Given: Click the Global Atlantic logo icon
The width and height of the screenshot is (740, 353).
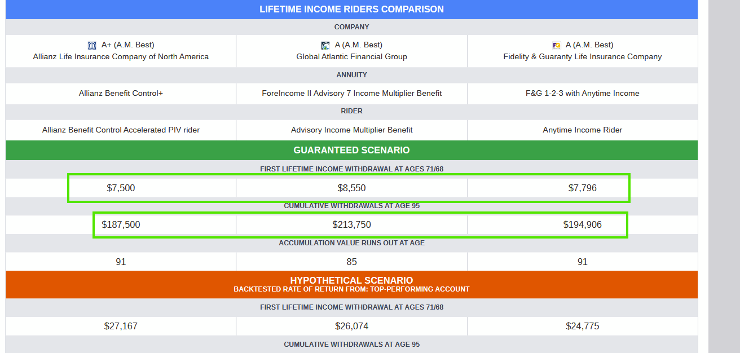Looking at the screenshot, I should coord(325,46).
